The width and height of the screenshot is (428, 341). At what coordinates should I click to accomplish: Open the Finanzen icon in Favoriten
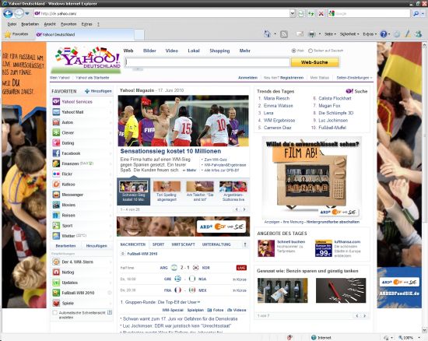point(56,163)
